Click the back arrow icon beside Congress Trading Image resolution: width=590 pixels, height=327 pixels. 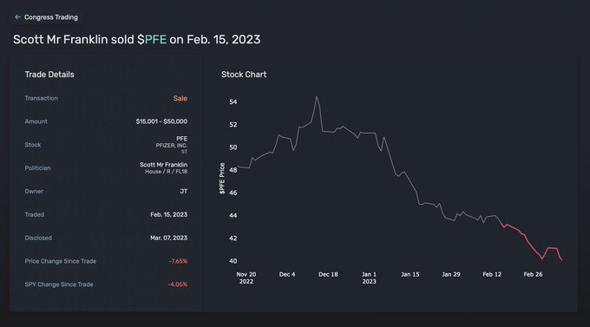[x=17, y=17]
